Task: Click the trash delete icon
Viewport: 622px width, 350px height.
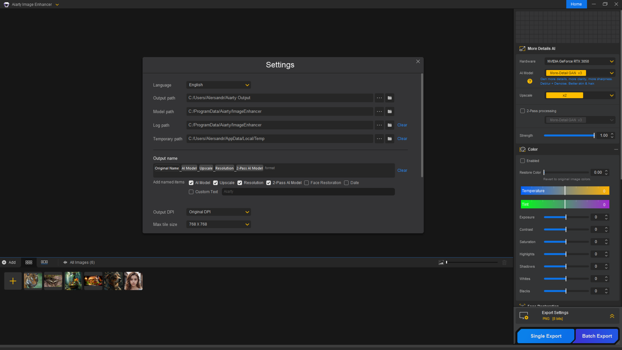Action: 504,262
